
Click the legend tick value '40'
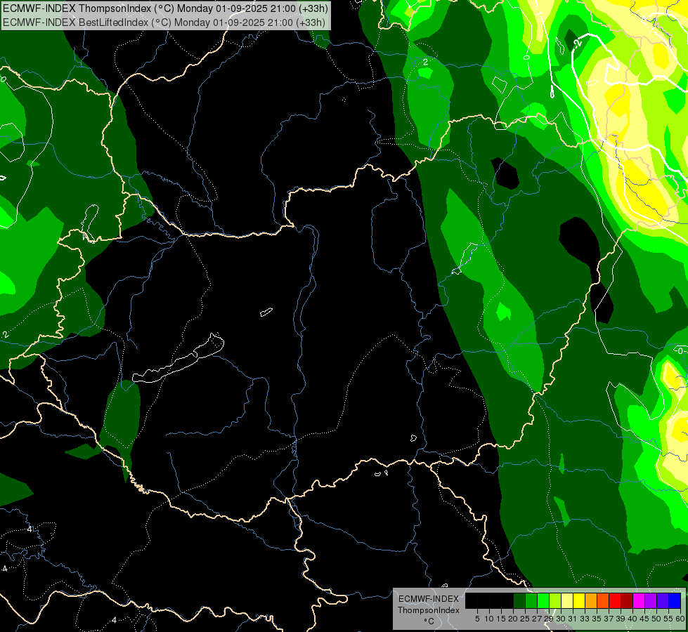click(632, 619)
